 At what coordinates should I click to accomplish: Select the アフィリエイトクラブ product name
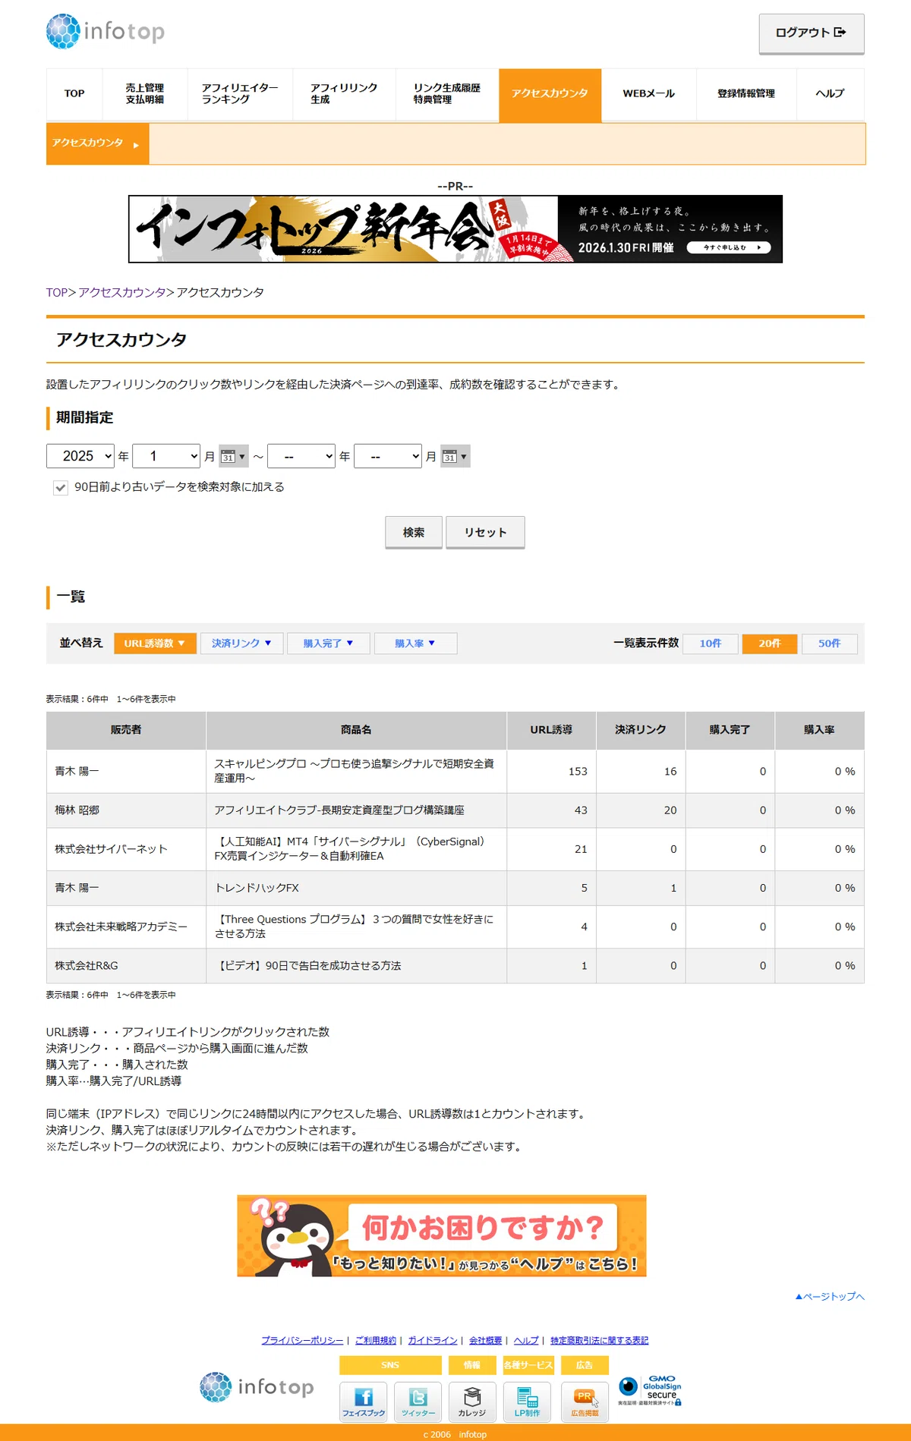coord(339,811)
